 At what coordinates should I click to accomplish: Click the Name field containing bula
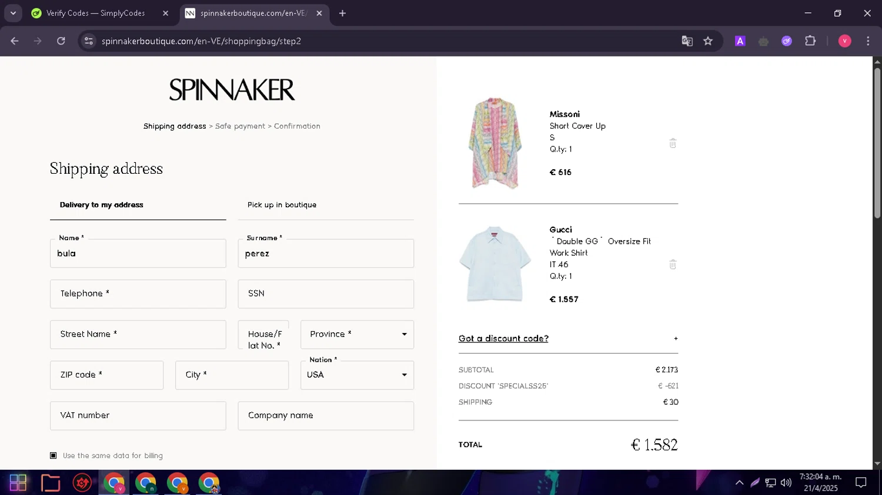pos(138,254)
